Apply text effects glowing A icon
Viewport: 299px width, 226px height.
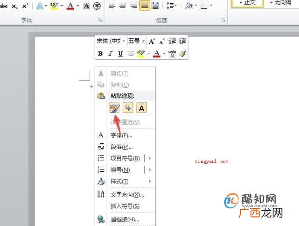[x=40, y=6]
